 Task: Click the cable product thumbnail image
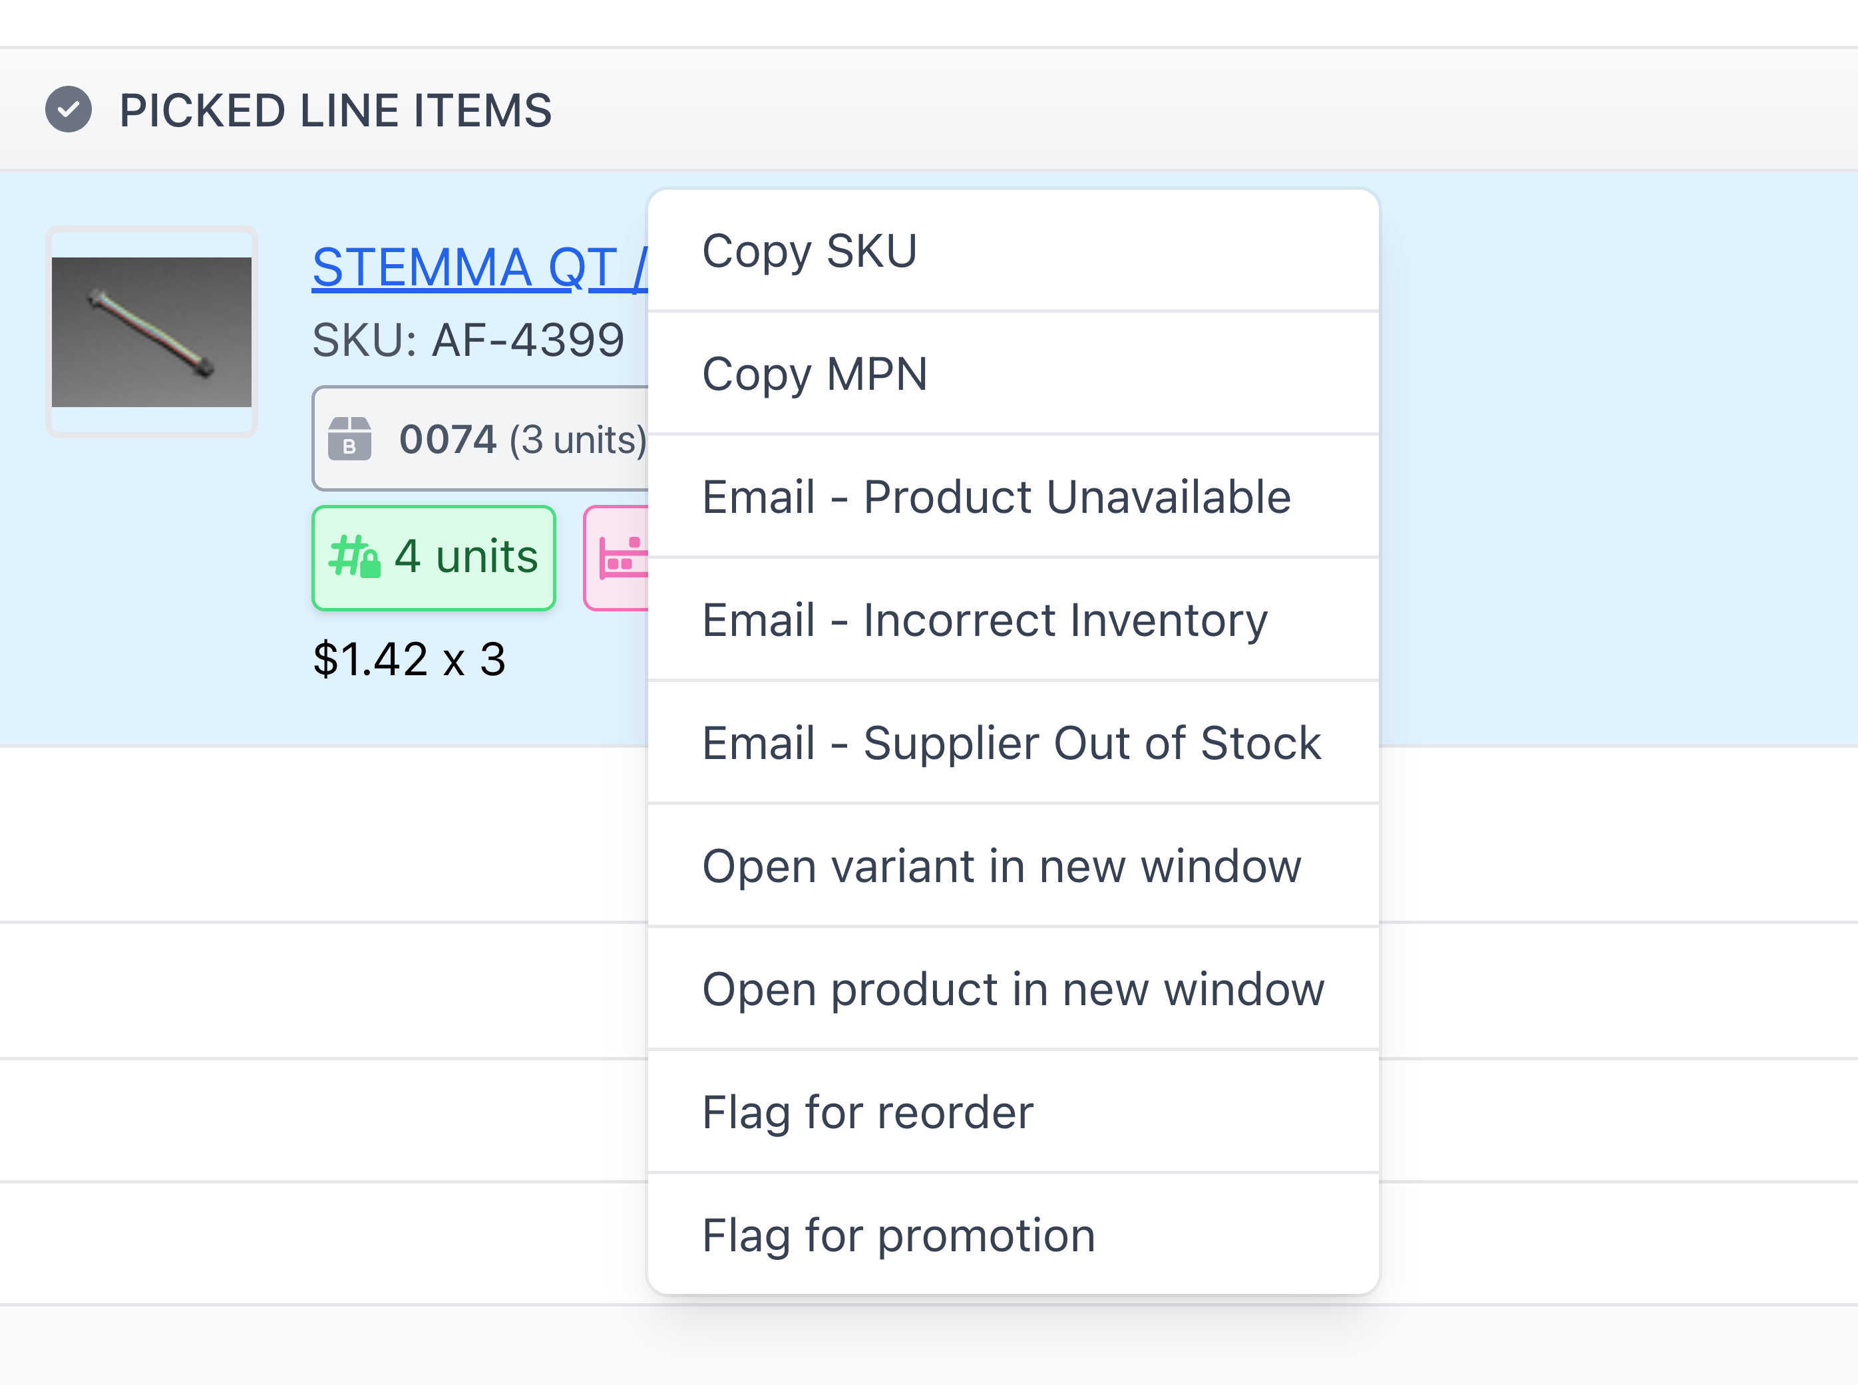152,332
